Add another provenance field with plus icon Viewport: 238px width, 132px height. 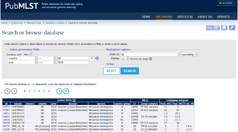pos(92,58)
